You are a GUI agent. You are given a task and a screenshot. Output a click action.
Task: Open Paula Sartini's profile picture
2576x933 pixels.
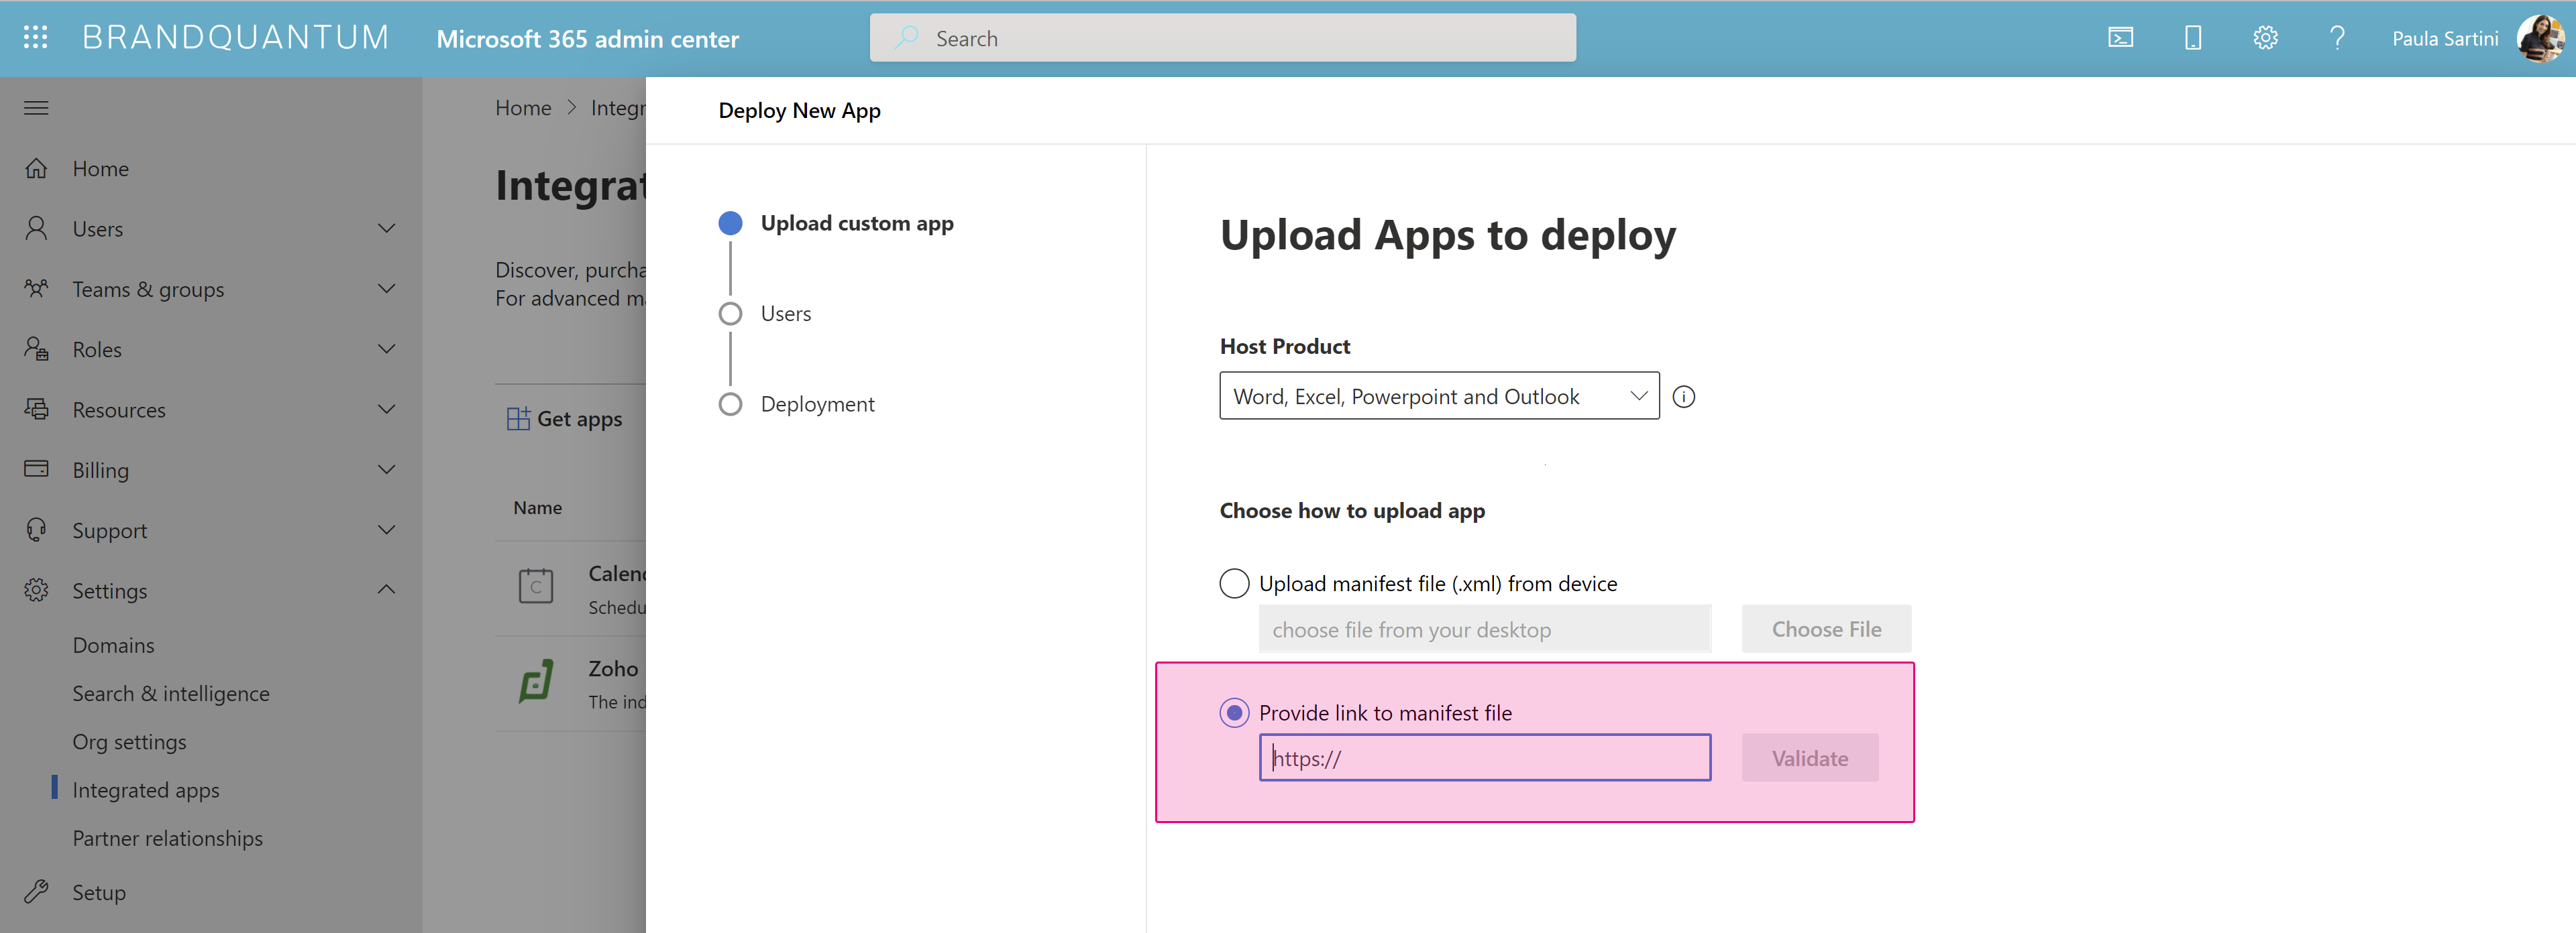(x=2541, y=38)
